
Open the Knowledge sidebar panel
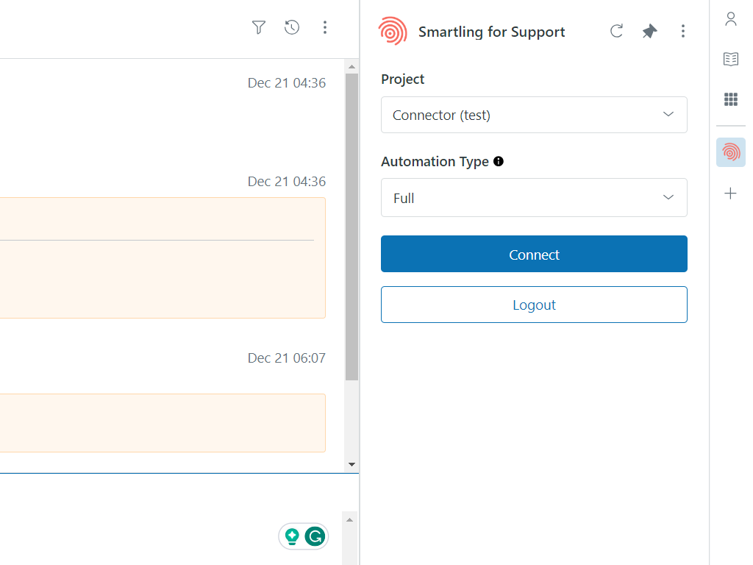tap(730, 59)
